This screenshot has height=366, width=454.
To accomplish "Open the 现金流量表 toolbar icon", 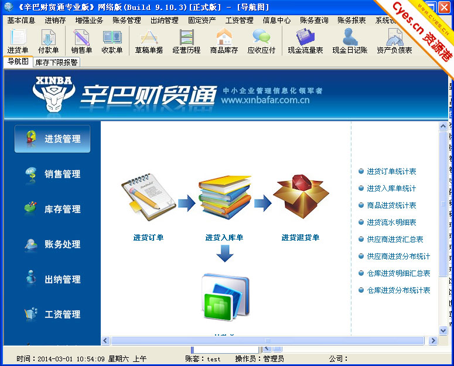I will coord(305,41).
